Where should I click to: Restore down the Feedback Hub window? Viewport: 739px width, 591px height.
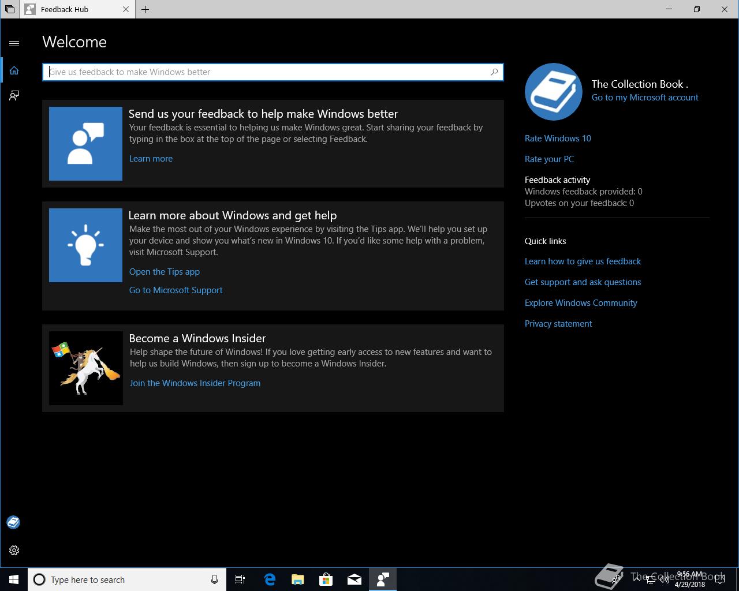pos(697,9)
